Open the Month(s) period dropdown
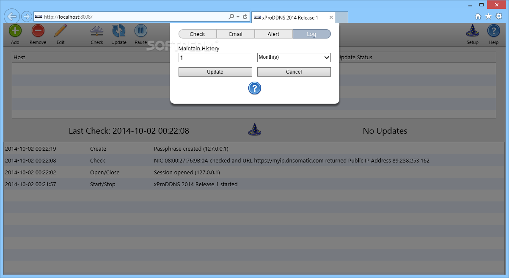This screenshot has height=278, width=509. click(x=294, y=57)
